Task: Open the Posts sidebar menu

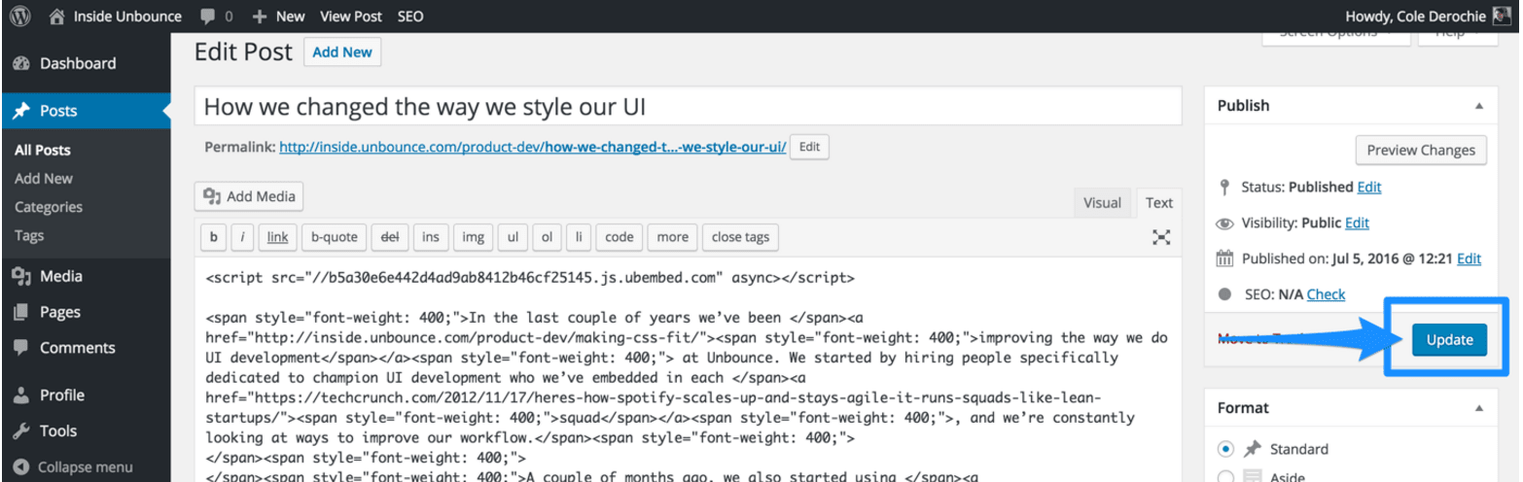Action: [86, 111]
